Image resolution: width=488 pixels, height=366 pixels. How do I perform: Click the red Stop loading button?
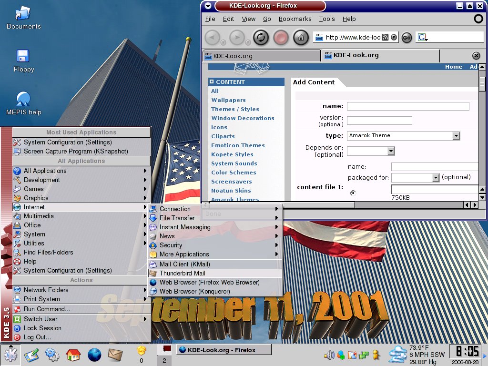coord(281,38)
